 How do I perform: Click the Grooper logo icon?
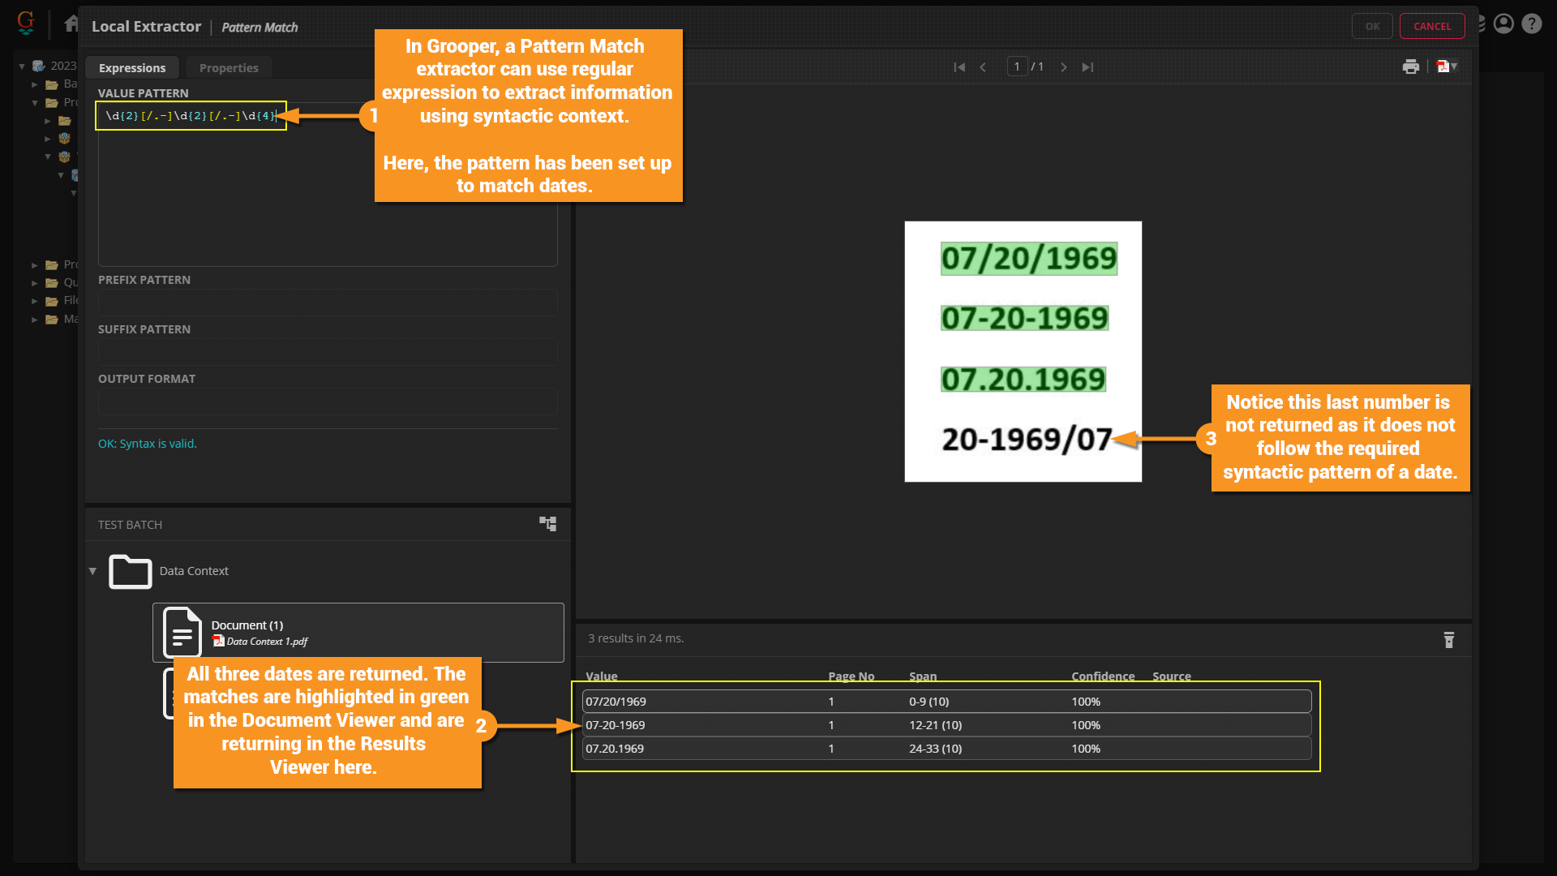(x=26, y=23)
